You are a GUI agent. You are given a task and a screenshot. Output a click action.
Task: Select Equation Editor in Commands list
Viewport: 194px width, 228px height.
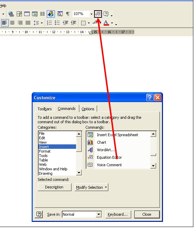pyautogui.click(x=109, y=157)
